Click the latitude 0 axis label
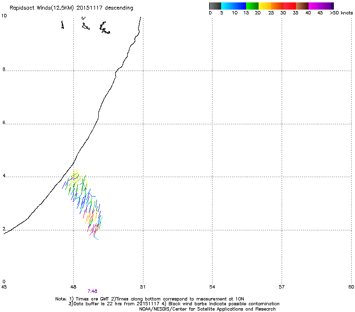 click(x=4, y=282)
